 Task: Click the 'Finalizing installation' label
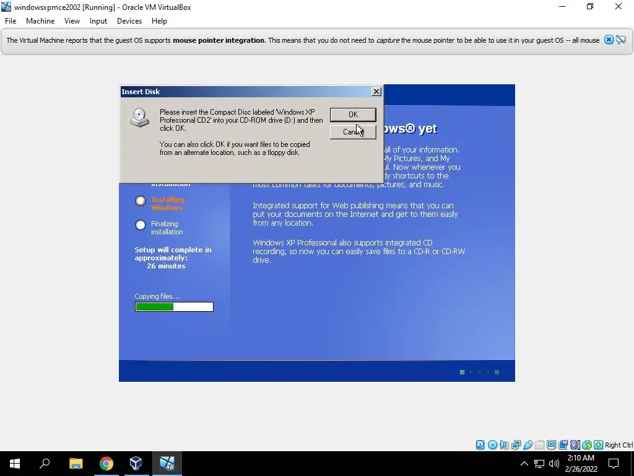pos(167,228)
